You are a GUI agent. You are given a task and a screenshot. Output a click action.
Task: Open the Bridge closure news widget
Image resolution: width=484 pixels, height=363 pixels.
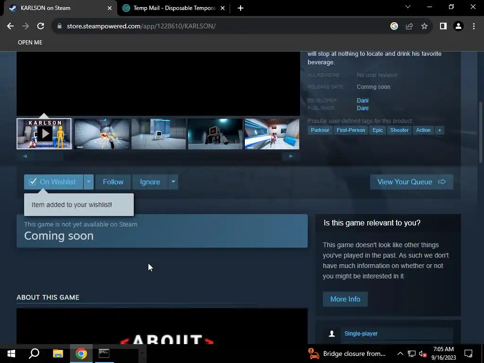point(347,354)
